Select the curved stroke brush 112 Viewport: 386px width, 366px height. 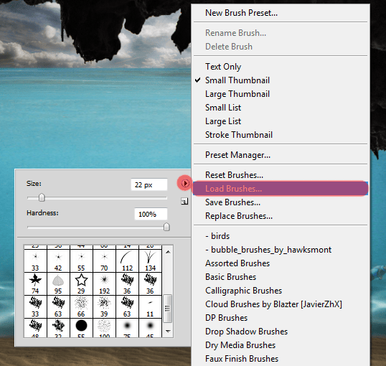pos(127,261)
